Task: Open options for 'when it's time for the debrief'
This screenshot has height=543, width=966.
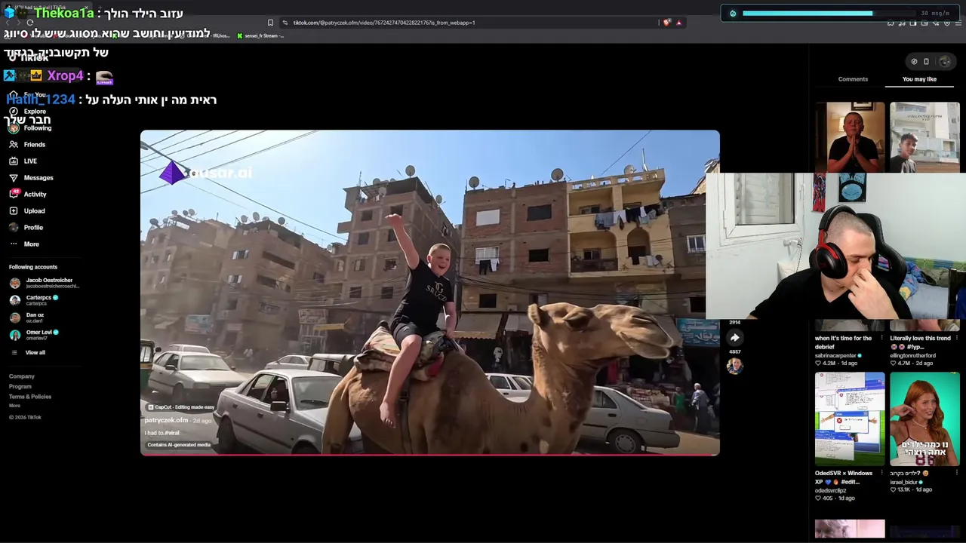Action: [x=881, y=339]
